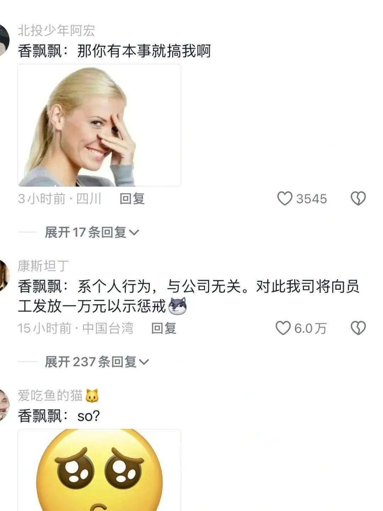Reply to 康斯坦丁's comment

pos(164,328)
